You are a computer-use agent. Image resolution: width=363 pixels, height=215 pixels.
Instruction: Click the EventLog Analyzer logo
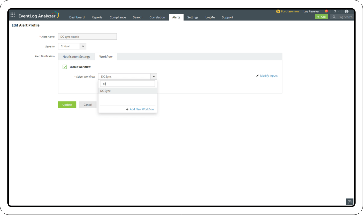click(39, 15)
